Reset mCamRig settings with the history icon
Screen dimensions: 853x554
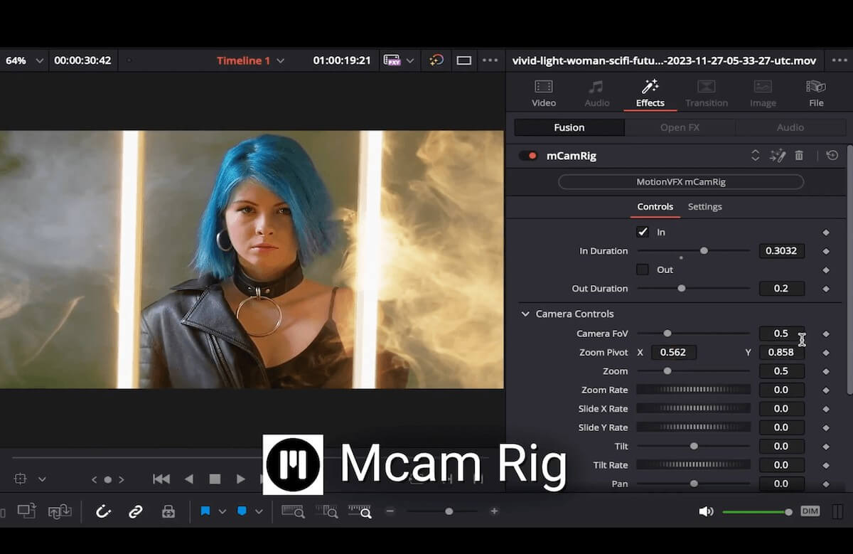[831, 155]
